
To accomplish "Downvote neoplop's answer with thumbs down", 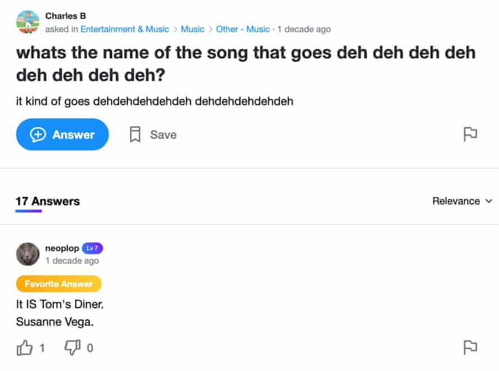I will 73,348.
